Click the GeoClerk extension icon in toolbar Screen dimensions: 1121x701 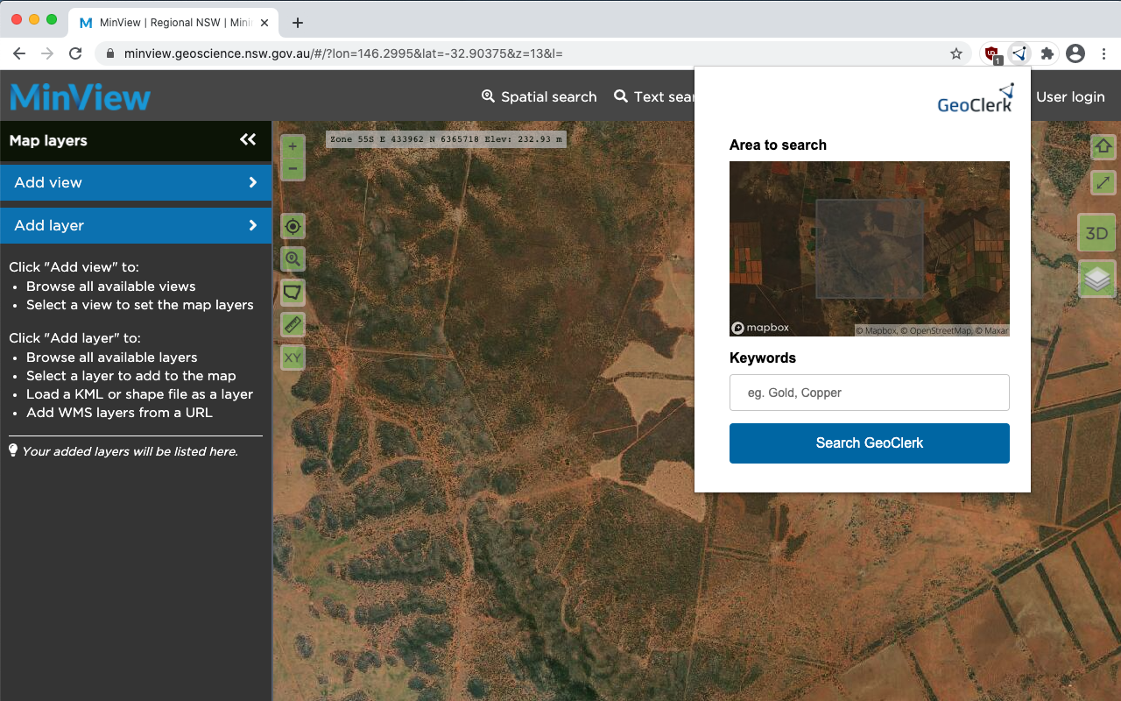(x=1019, y=53)
